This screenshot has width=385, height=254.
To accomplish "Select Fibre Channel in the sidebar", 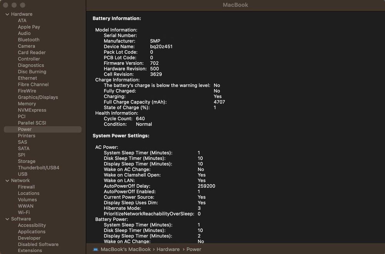I will coord(33,84).
